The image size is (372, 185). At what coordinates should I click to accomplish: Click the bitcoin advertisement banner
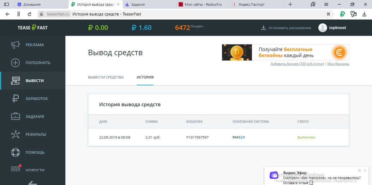pos(286,53)
